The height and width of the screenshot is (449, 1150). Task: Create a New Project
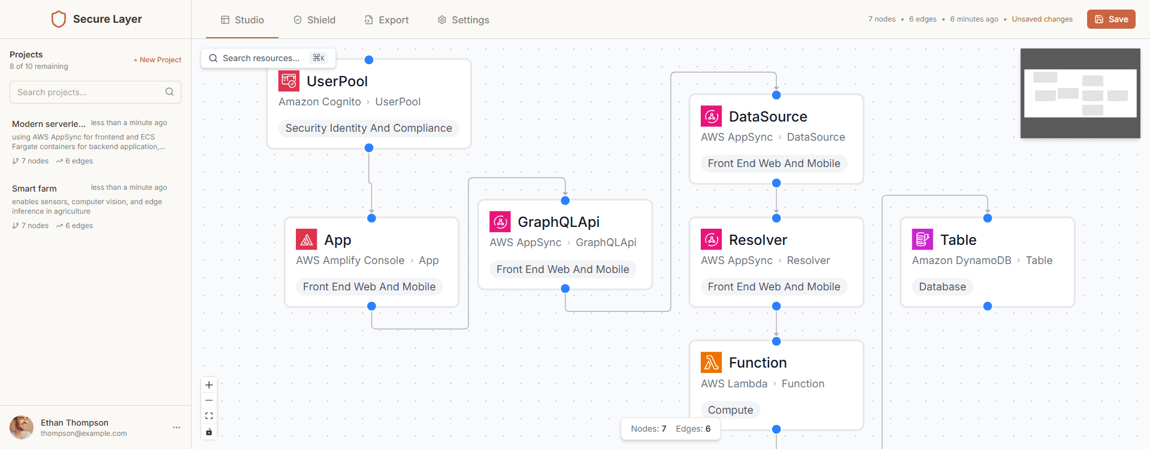click(158, 60)
